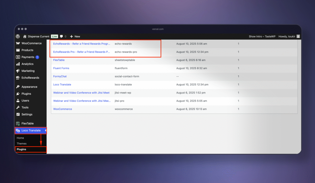
Task: Click the user avatar beside Howdy, toukir
Action: pyautogui.click(x=298, y=36)
